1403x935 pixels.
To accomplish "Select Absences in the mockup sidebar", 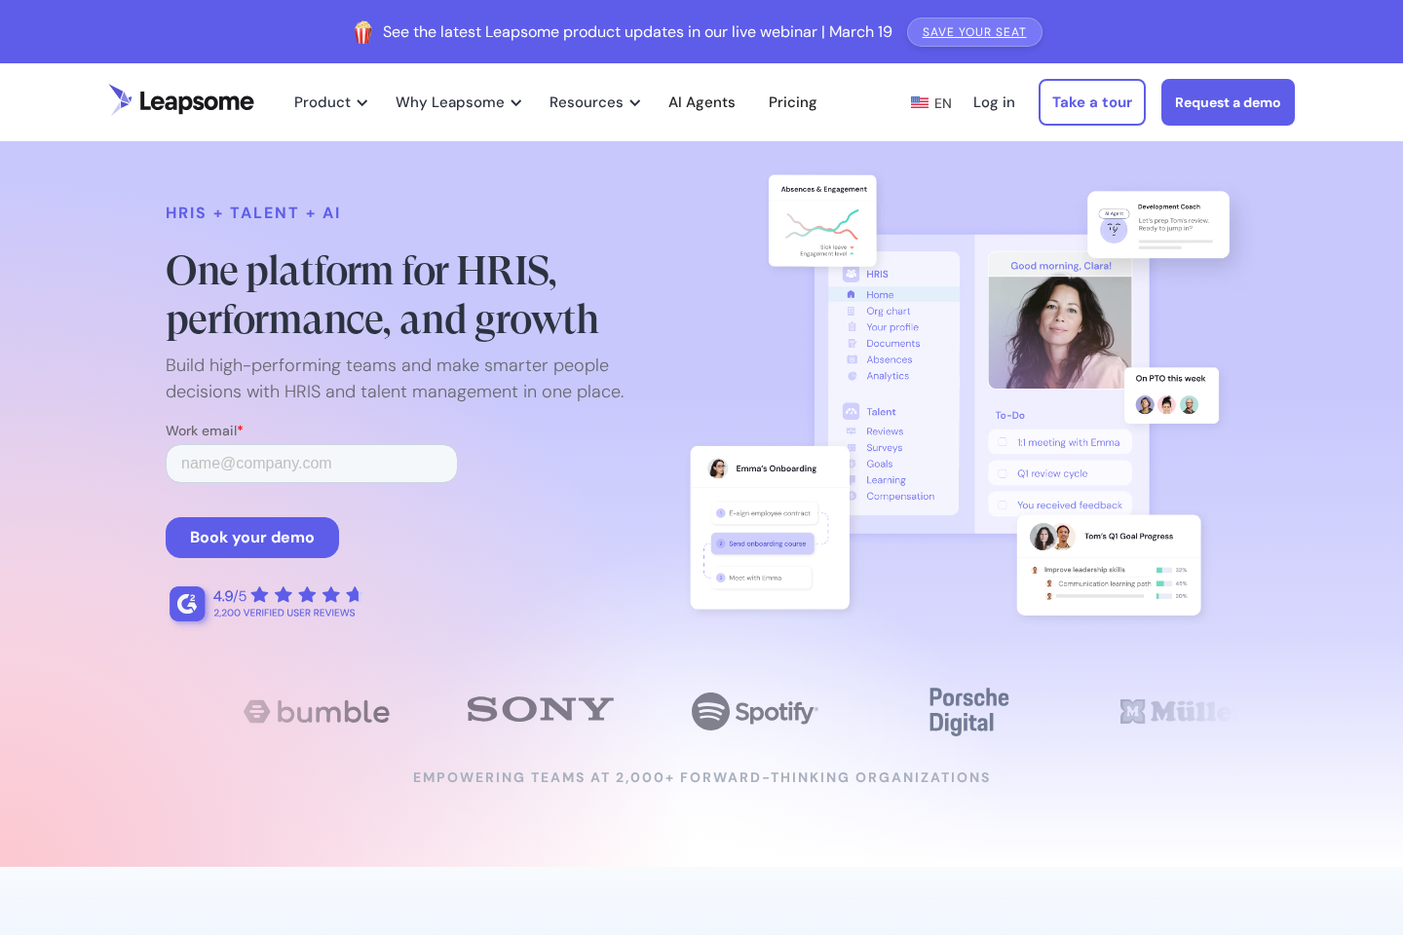I will click(x=889, y=360).
